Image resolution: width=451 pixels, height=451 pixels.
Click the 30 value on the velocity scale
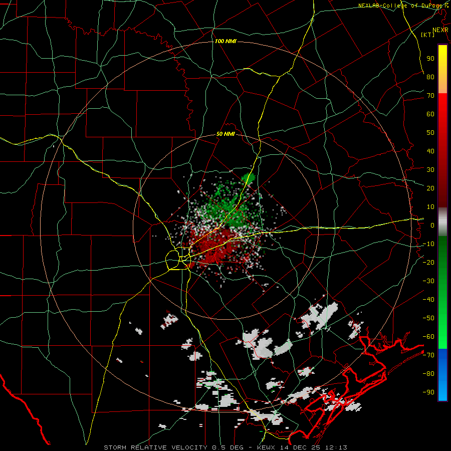pos(430,170)
